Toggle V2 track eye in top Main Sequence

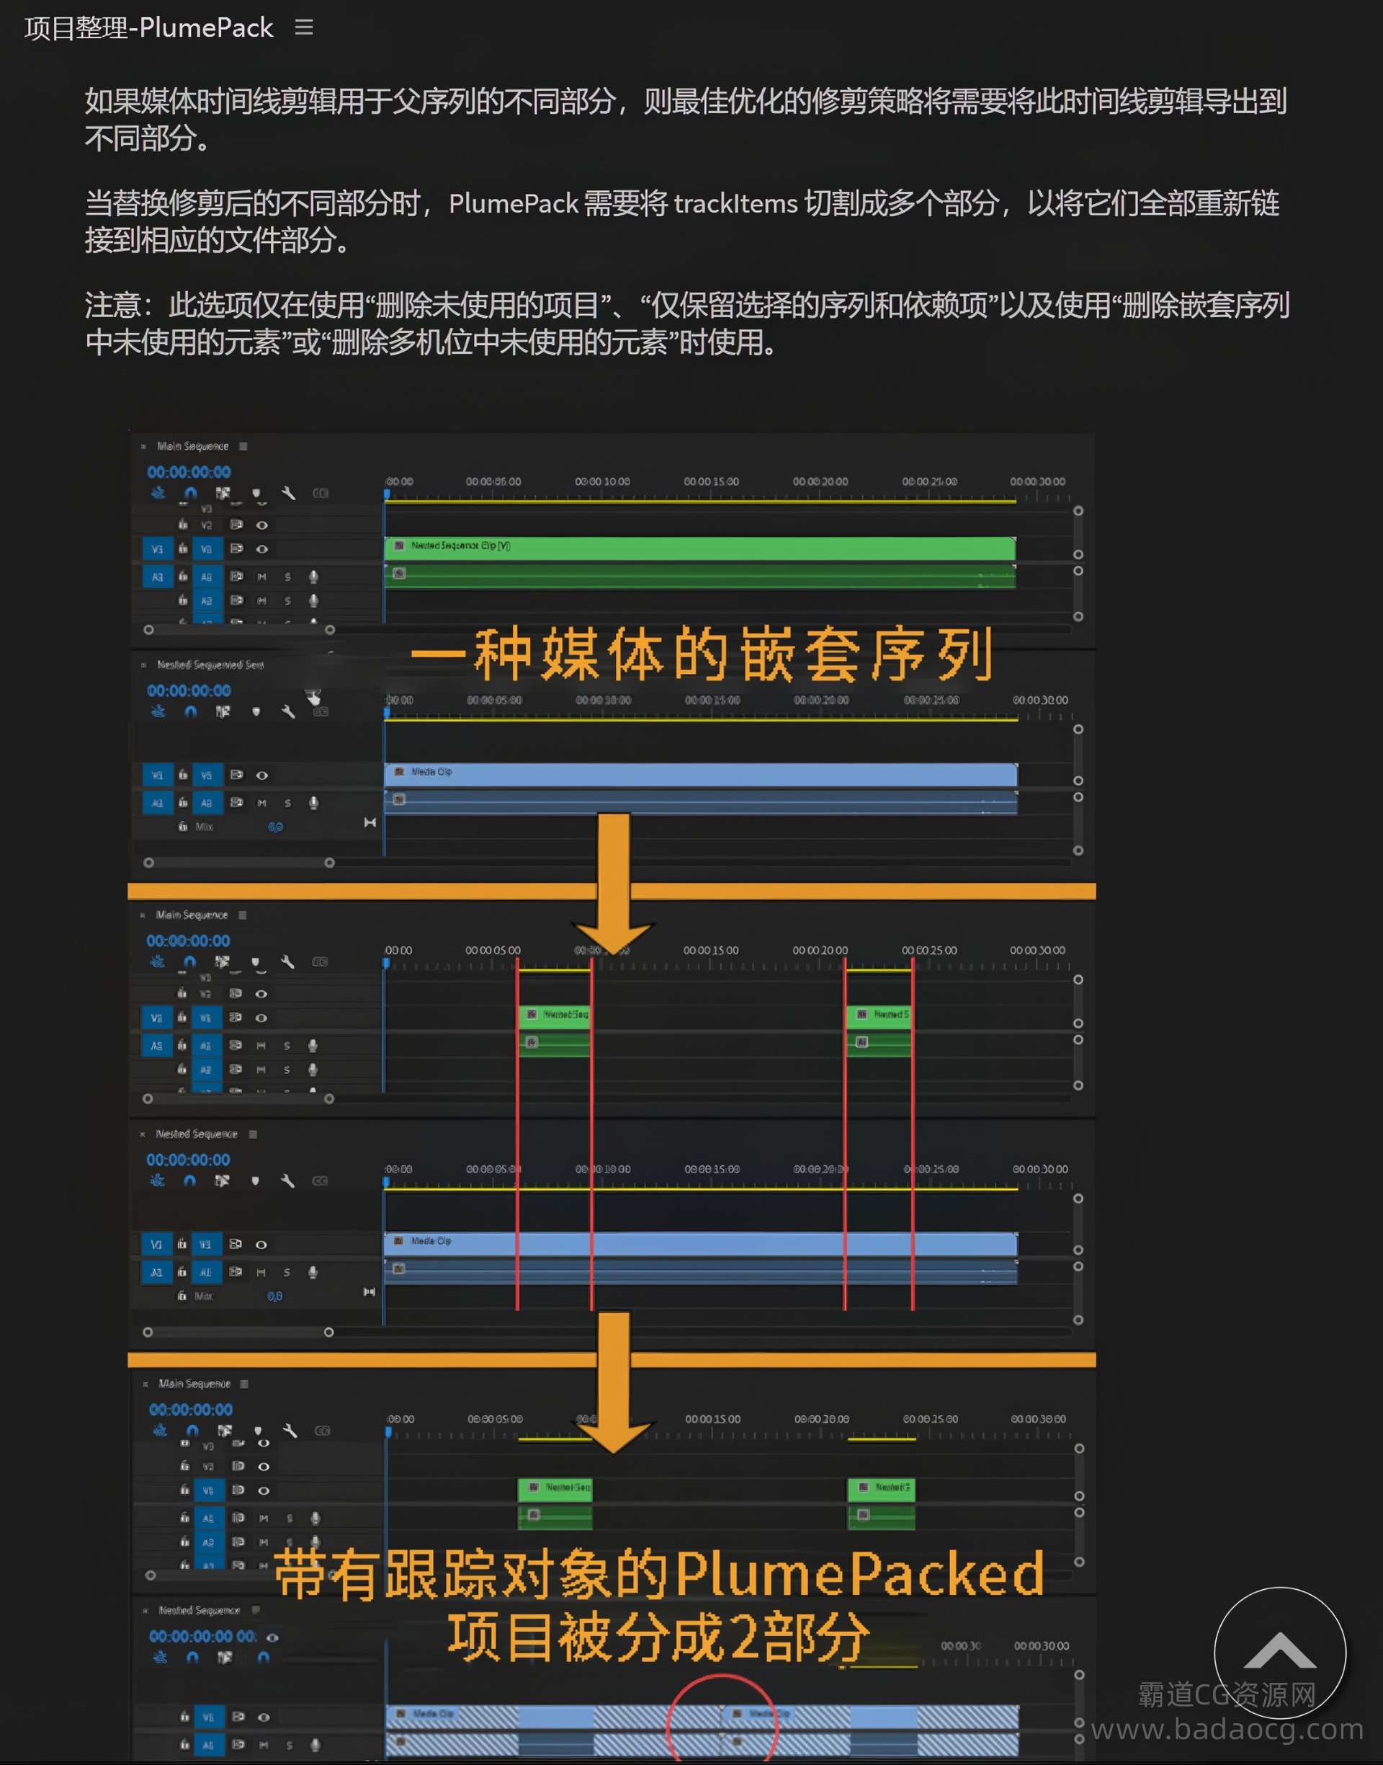[x=262, y=525]
